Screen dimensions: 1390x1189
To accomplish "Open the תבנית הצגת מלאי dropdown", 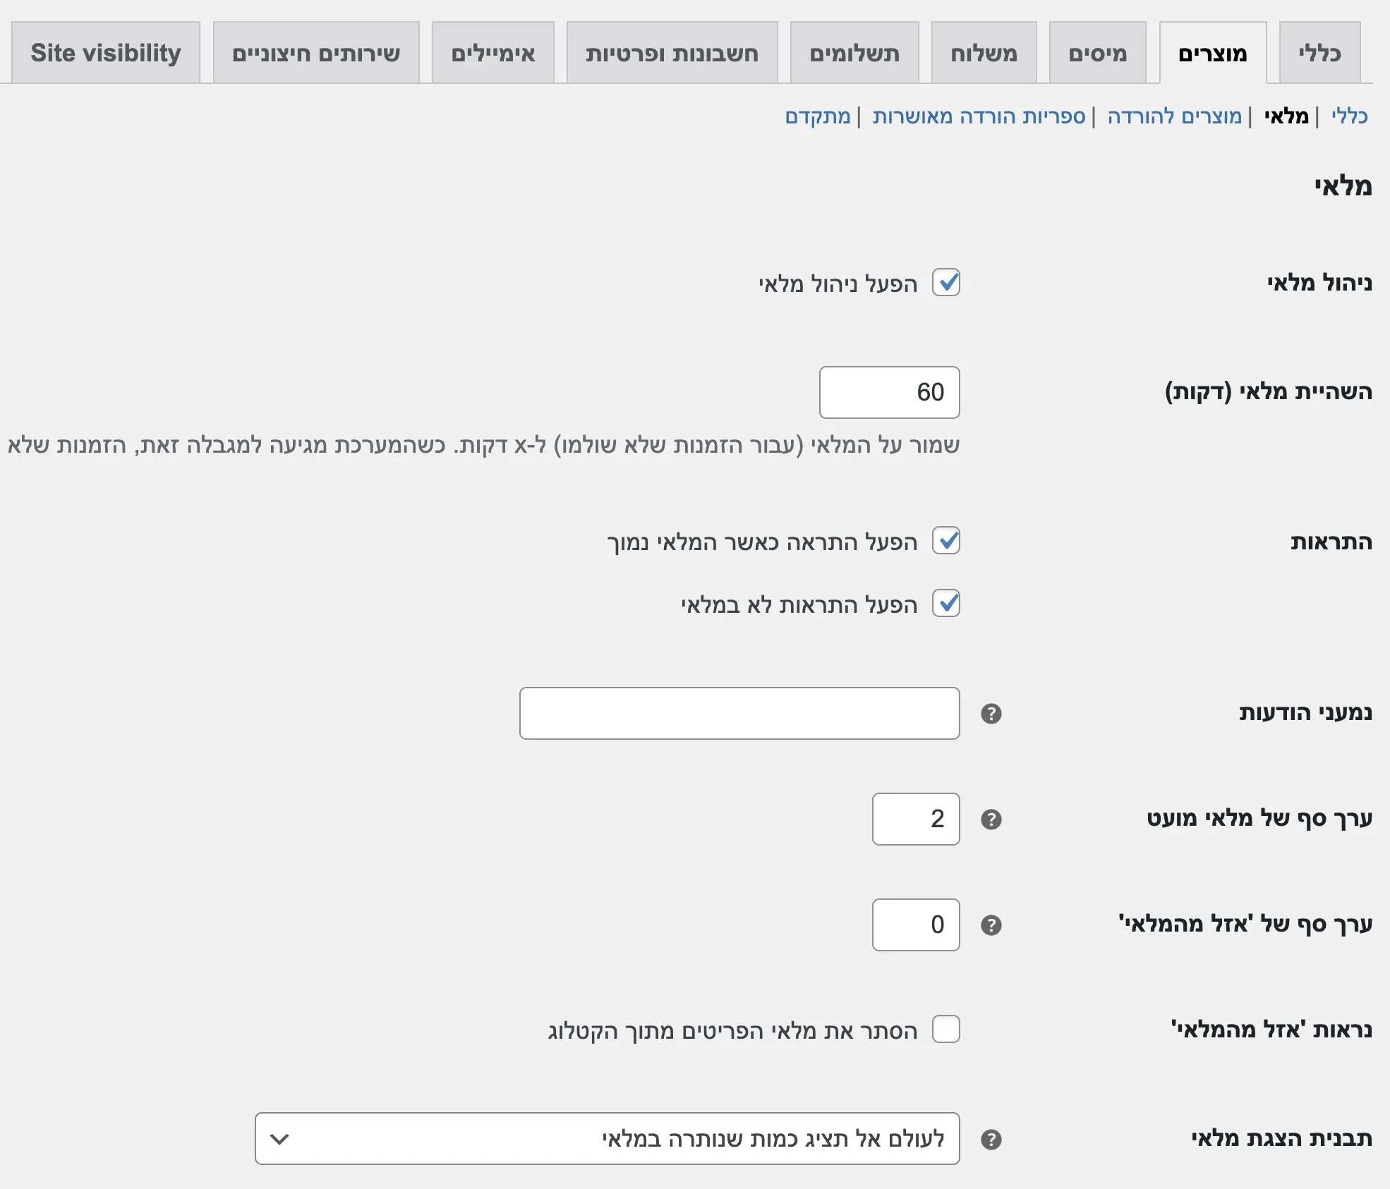I will (608, 1138).
